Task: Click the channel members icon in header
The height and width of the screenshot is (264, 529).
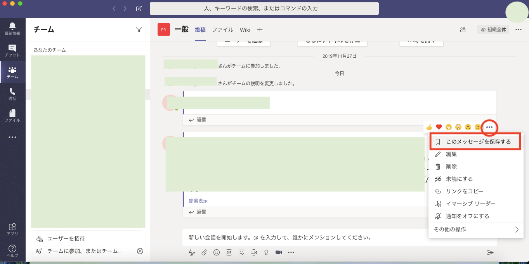Action: 463,29
